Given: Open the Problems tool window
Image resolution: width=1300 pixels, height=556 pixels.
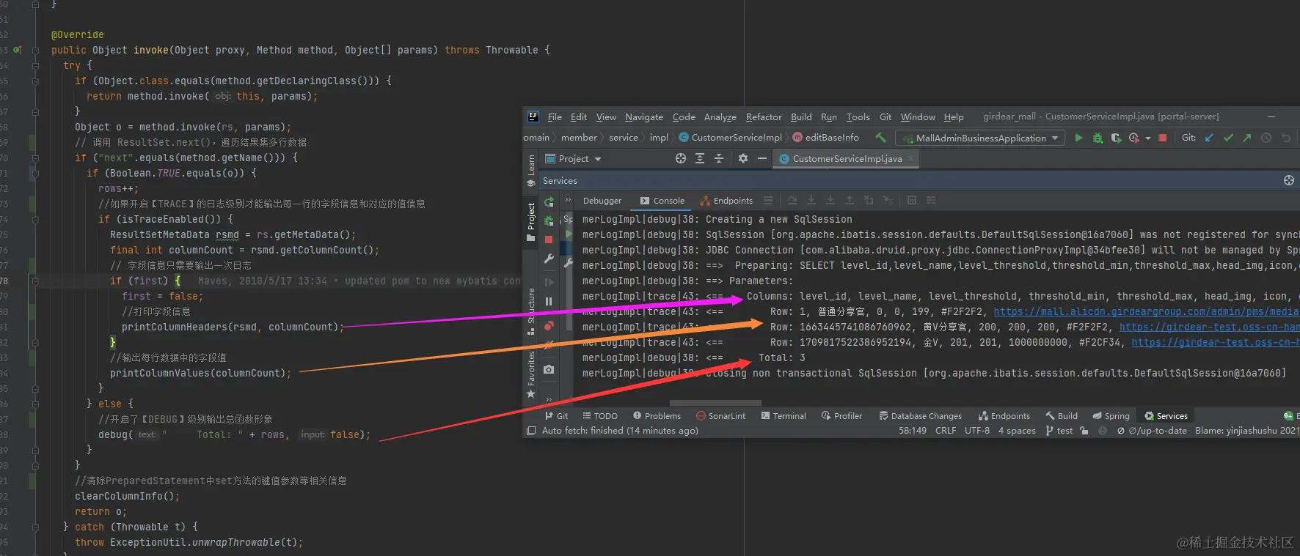Looking at the screenshot, I should tap(657, 415).
